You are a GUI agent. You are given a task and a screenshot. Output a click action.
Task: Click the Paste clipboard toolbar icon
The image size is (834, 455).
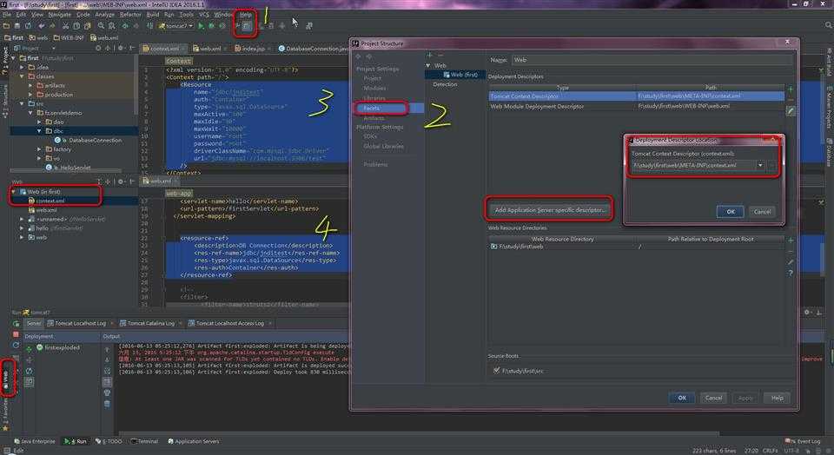[x=87, y=25]
